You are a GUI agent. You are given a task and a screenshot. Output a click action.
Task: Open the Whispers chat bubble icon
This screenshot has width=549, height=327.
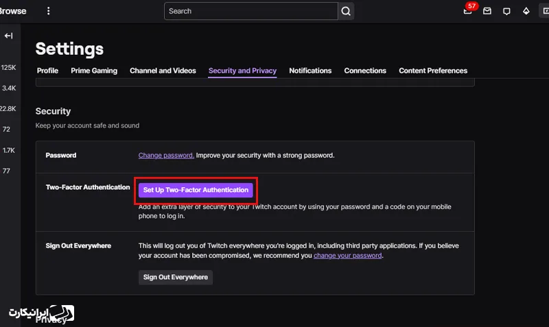pyautogui.click(x=506, y=12)
